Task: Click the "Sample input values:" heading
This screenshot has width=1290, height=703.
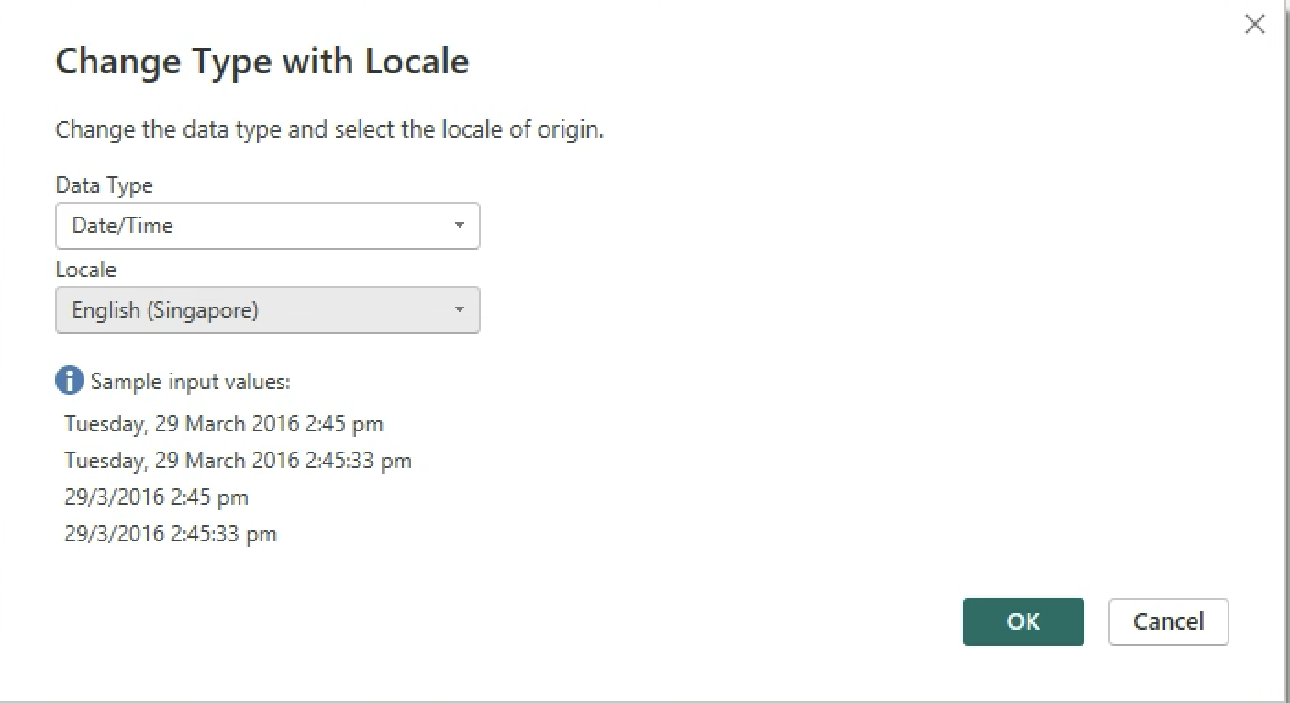Action: [x=190, y=382]
